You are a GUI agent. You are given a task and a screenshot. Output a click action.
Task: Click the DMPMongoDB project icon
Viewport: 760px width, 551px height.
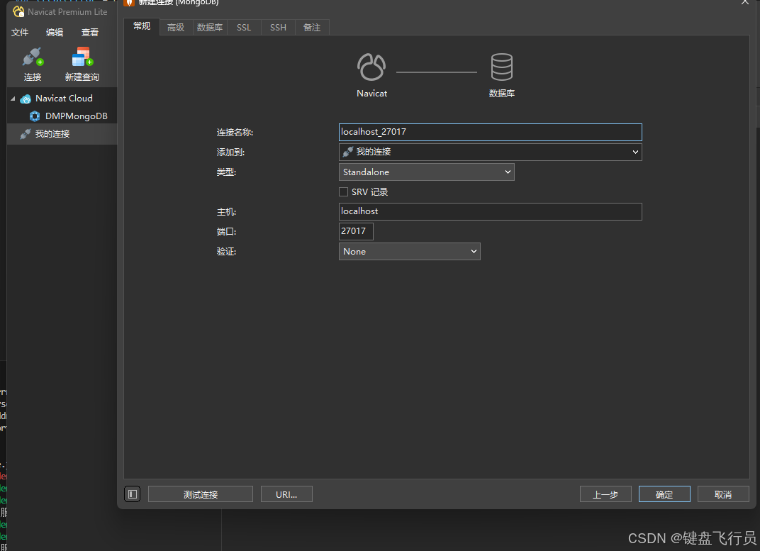35,116
